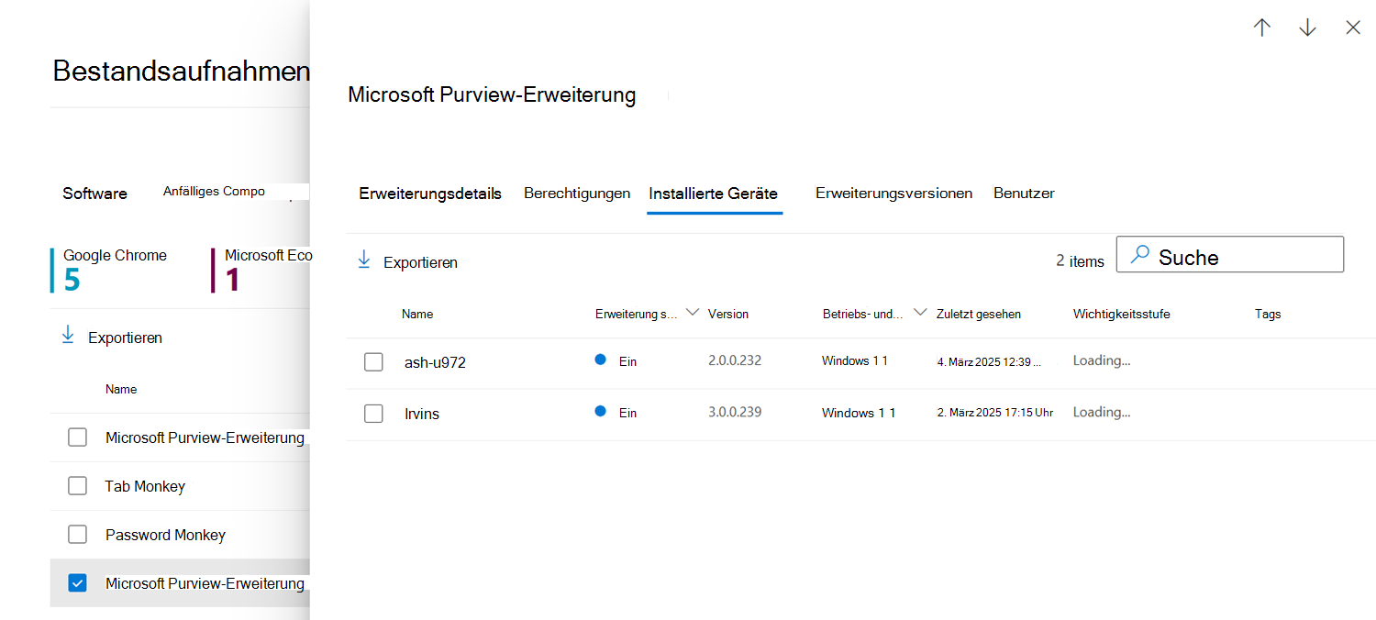This screenshot has width=1376, height=620.
Task: Click Loading… in the ash-u972 row
Action: [x=1102, y=360]
